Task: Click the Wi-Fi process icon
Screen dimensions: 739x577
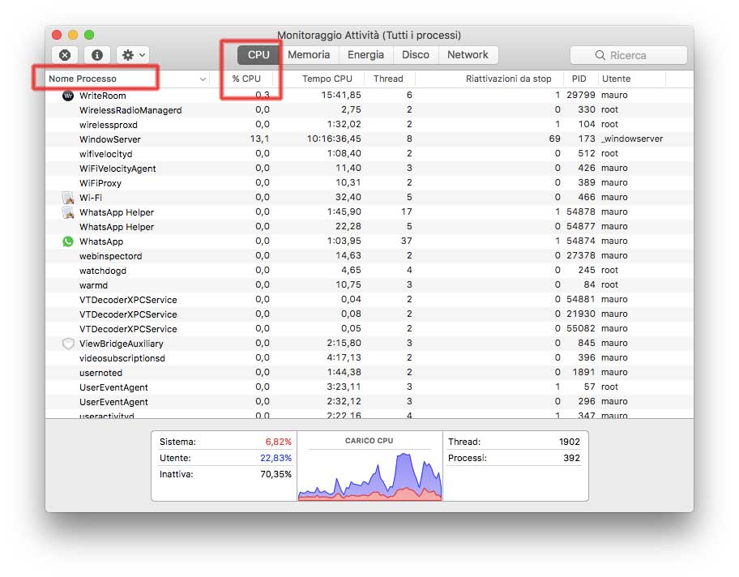Action: tap(68, 198)
